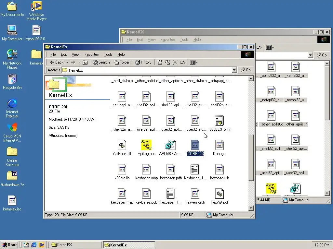Screen dimensions: 333x249
Task: Click the Up folder toolbar icon
Action: (85, 62)
